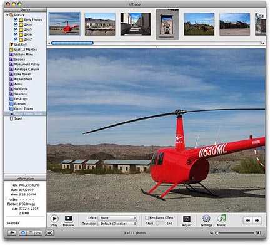Click the '1 of 31 photos' status text
The width and height of the screenshot is (270, 245).
coord(135,233)
